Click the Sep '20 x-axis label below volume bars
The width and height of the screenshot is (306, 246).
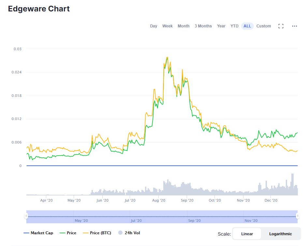(187, 200)
